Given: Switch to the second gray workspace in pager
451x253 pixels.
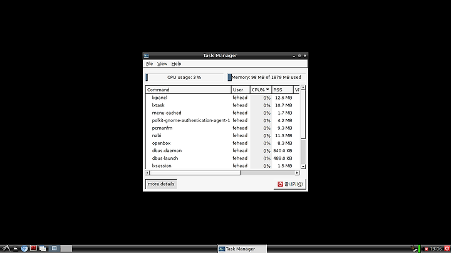Looking at the screenshot, I should (66, 249).
